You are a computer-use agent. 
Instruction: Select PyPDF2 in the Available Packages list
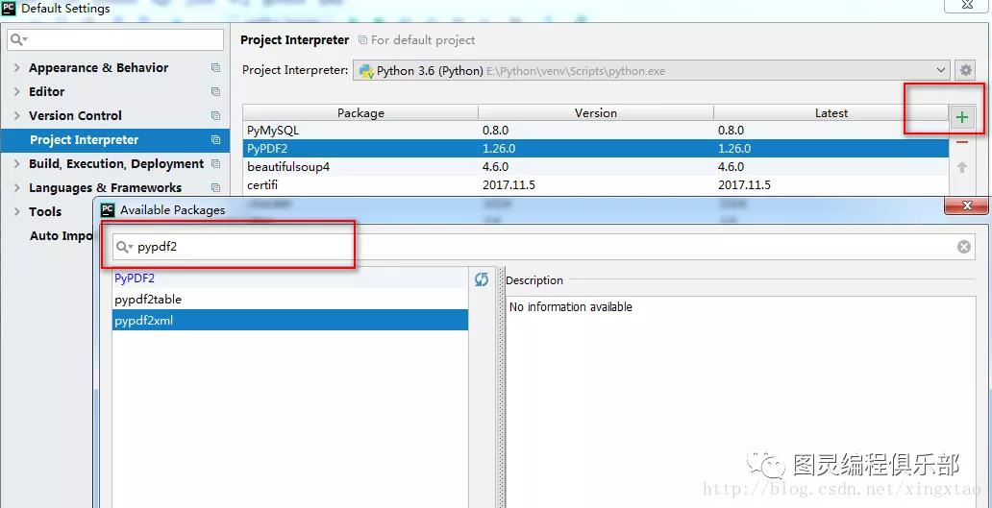(x=289, y=278)
